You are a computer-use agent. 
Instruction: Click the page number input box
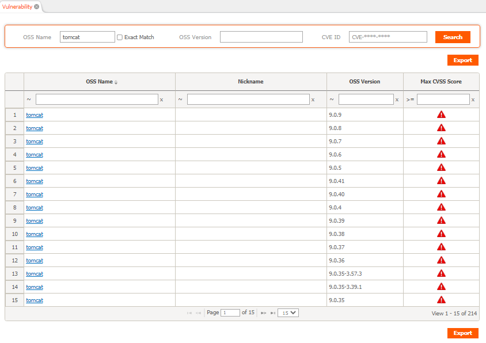(230, 313)
